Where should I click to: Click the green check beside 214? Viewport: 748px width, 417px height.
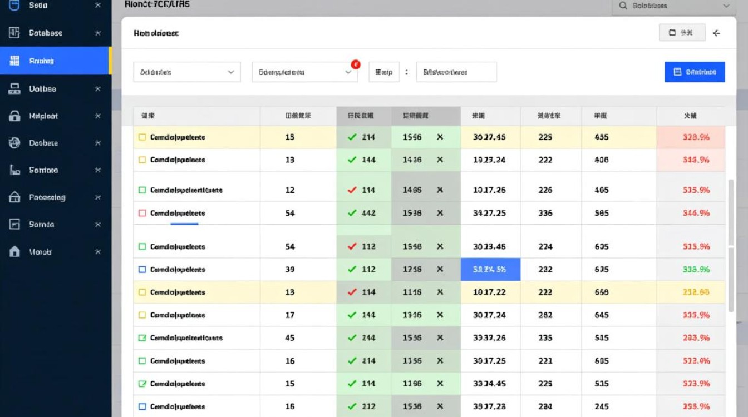pos(352,137)
